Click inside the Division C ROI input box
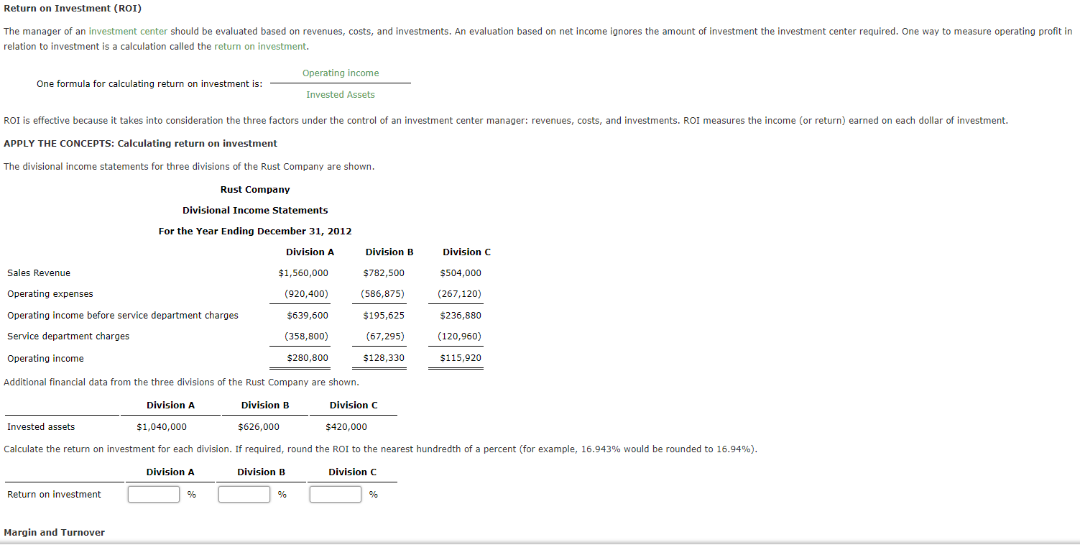The image size is (1080, 545). tap(335, 494)
